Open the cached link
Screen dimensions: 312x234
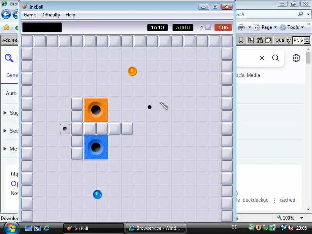287,200
